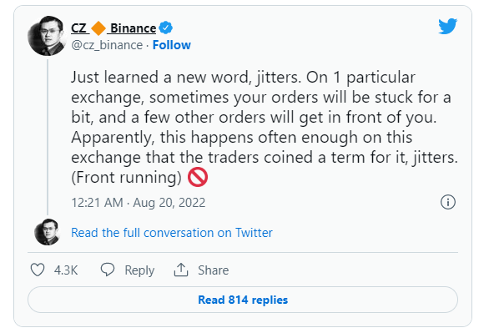The height and width of the screenshot is (333, 494).
Task: Click the share upload arrow icon
Action: [181, 270]
